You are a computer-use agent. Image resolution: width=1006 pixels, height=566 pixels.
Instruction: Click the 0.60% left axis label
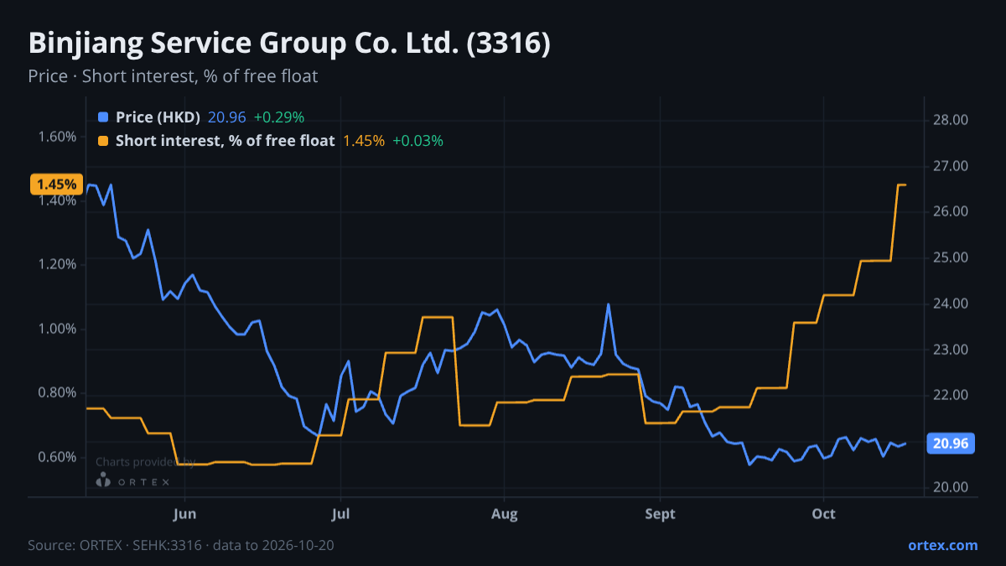tap(57, 457)
